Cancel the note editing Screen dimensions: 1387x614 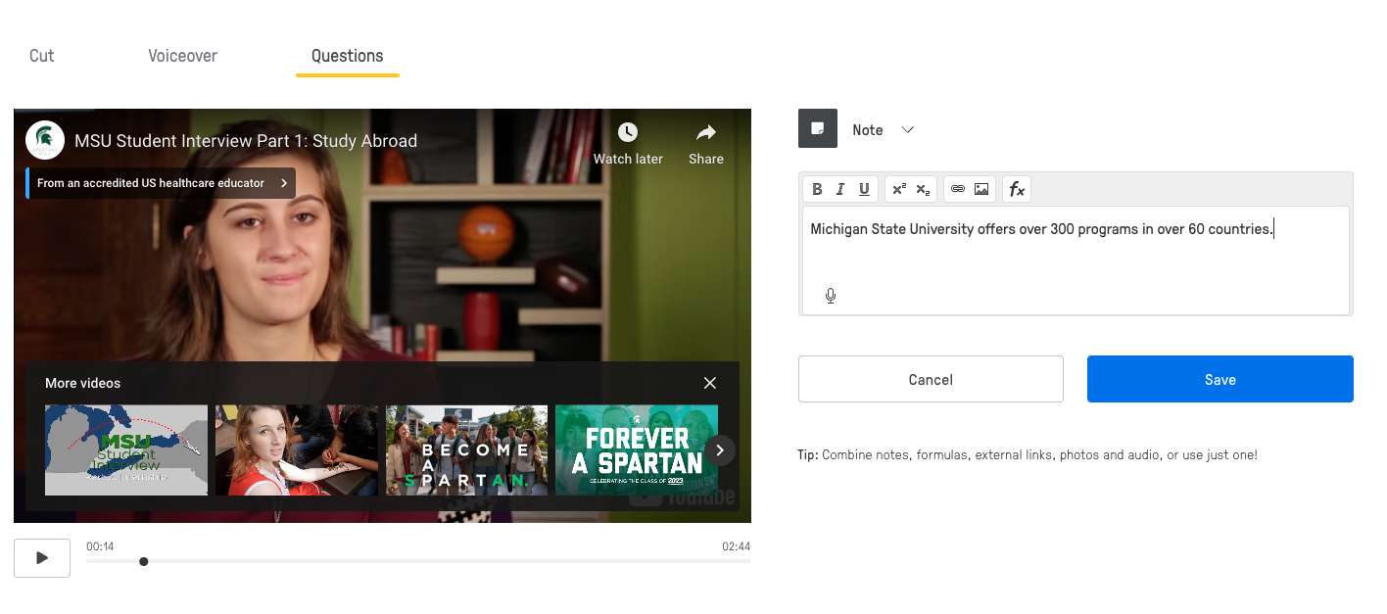[930, 379]
